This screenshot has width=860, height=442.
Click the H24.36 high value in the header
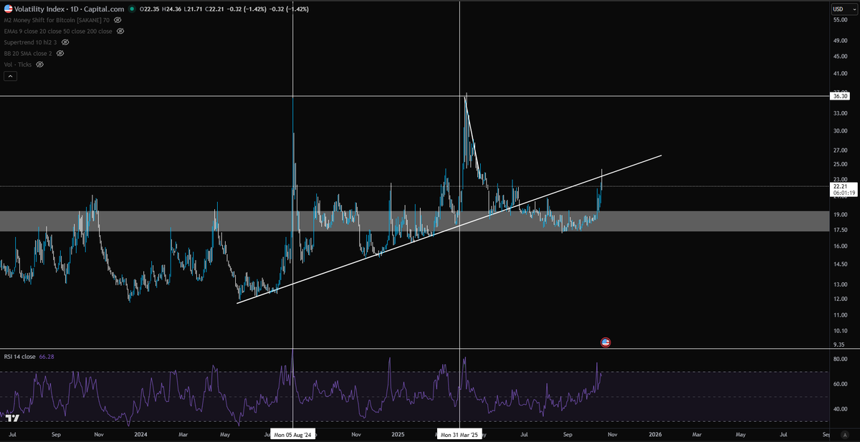[173, 9]
